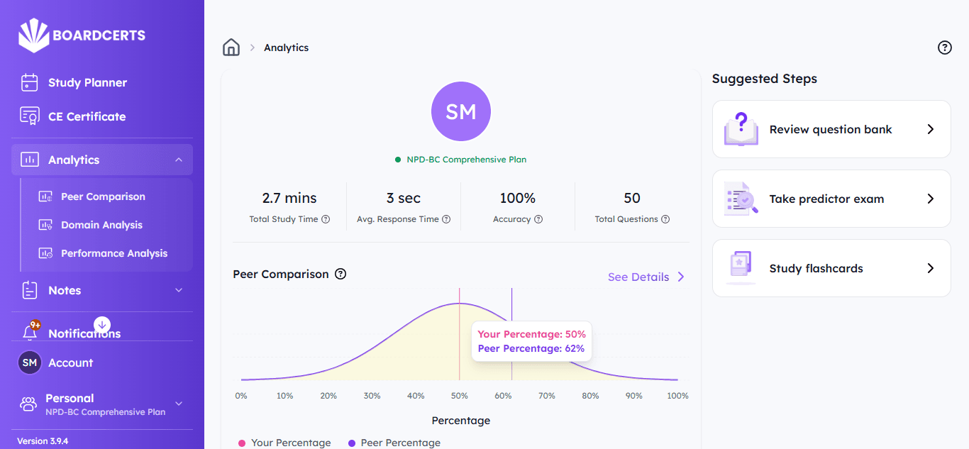Click the Analytics bar-chart icon
The image size is (969, 449).
(29, 160)
